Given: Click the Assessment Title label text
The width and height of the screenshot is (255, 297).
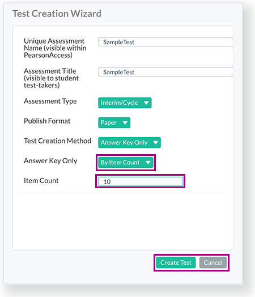Looking at the screenshot, I should (x=51, y=78).
